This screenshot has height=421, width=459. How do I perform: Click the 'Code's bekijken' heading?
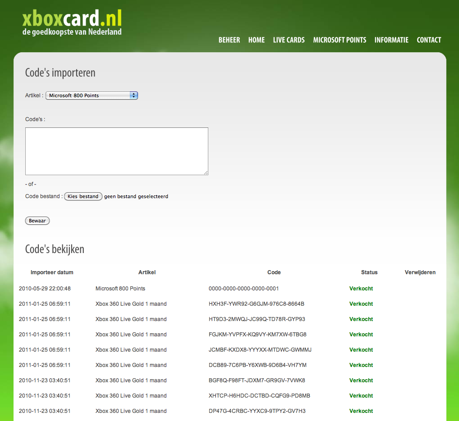click(55, 249)
